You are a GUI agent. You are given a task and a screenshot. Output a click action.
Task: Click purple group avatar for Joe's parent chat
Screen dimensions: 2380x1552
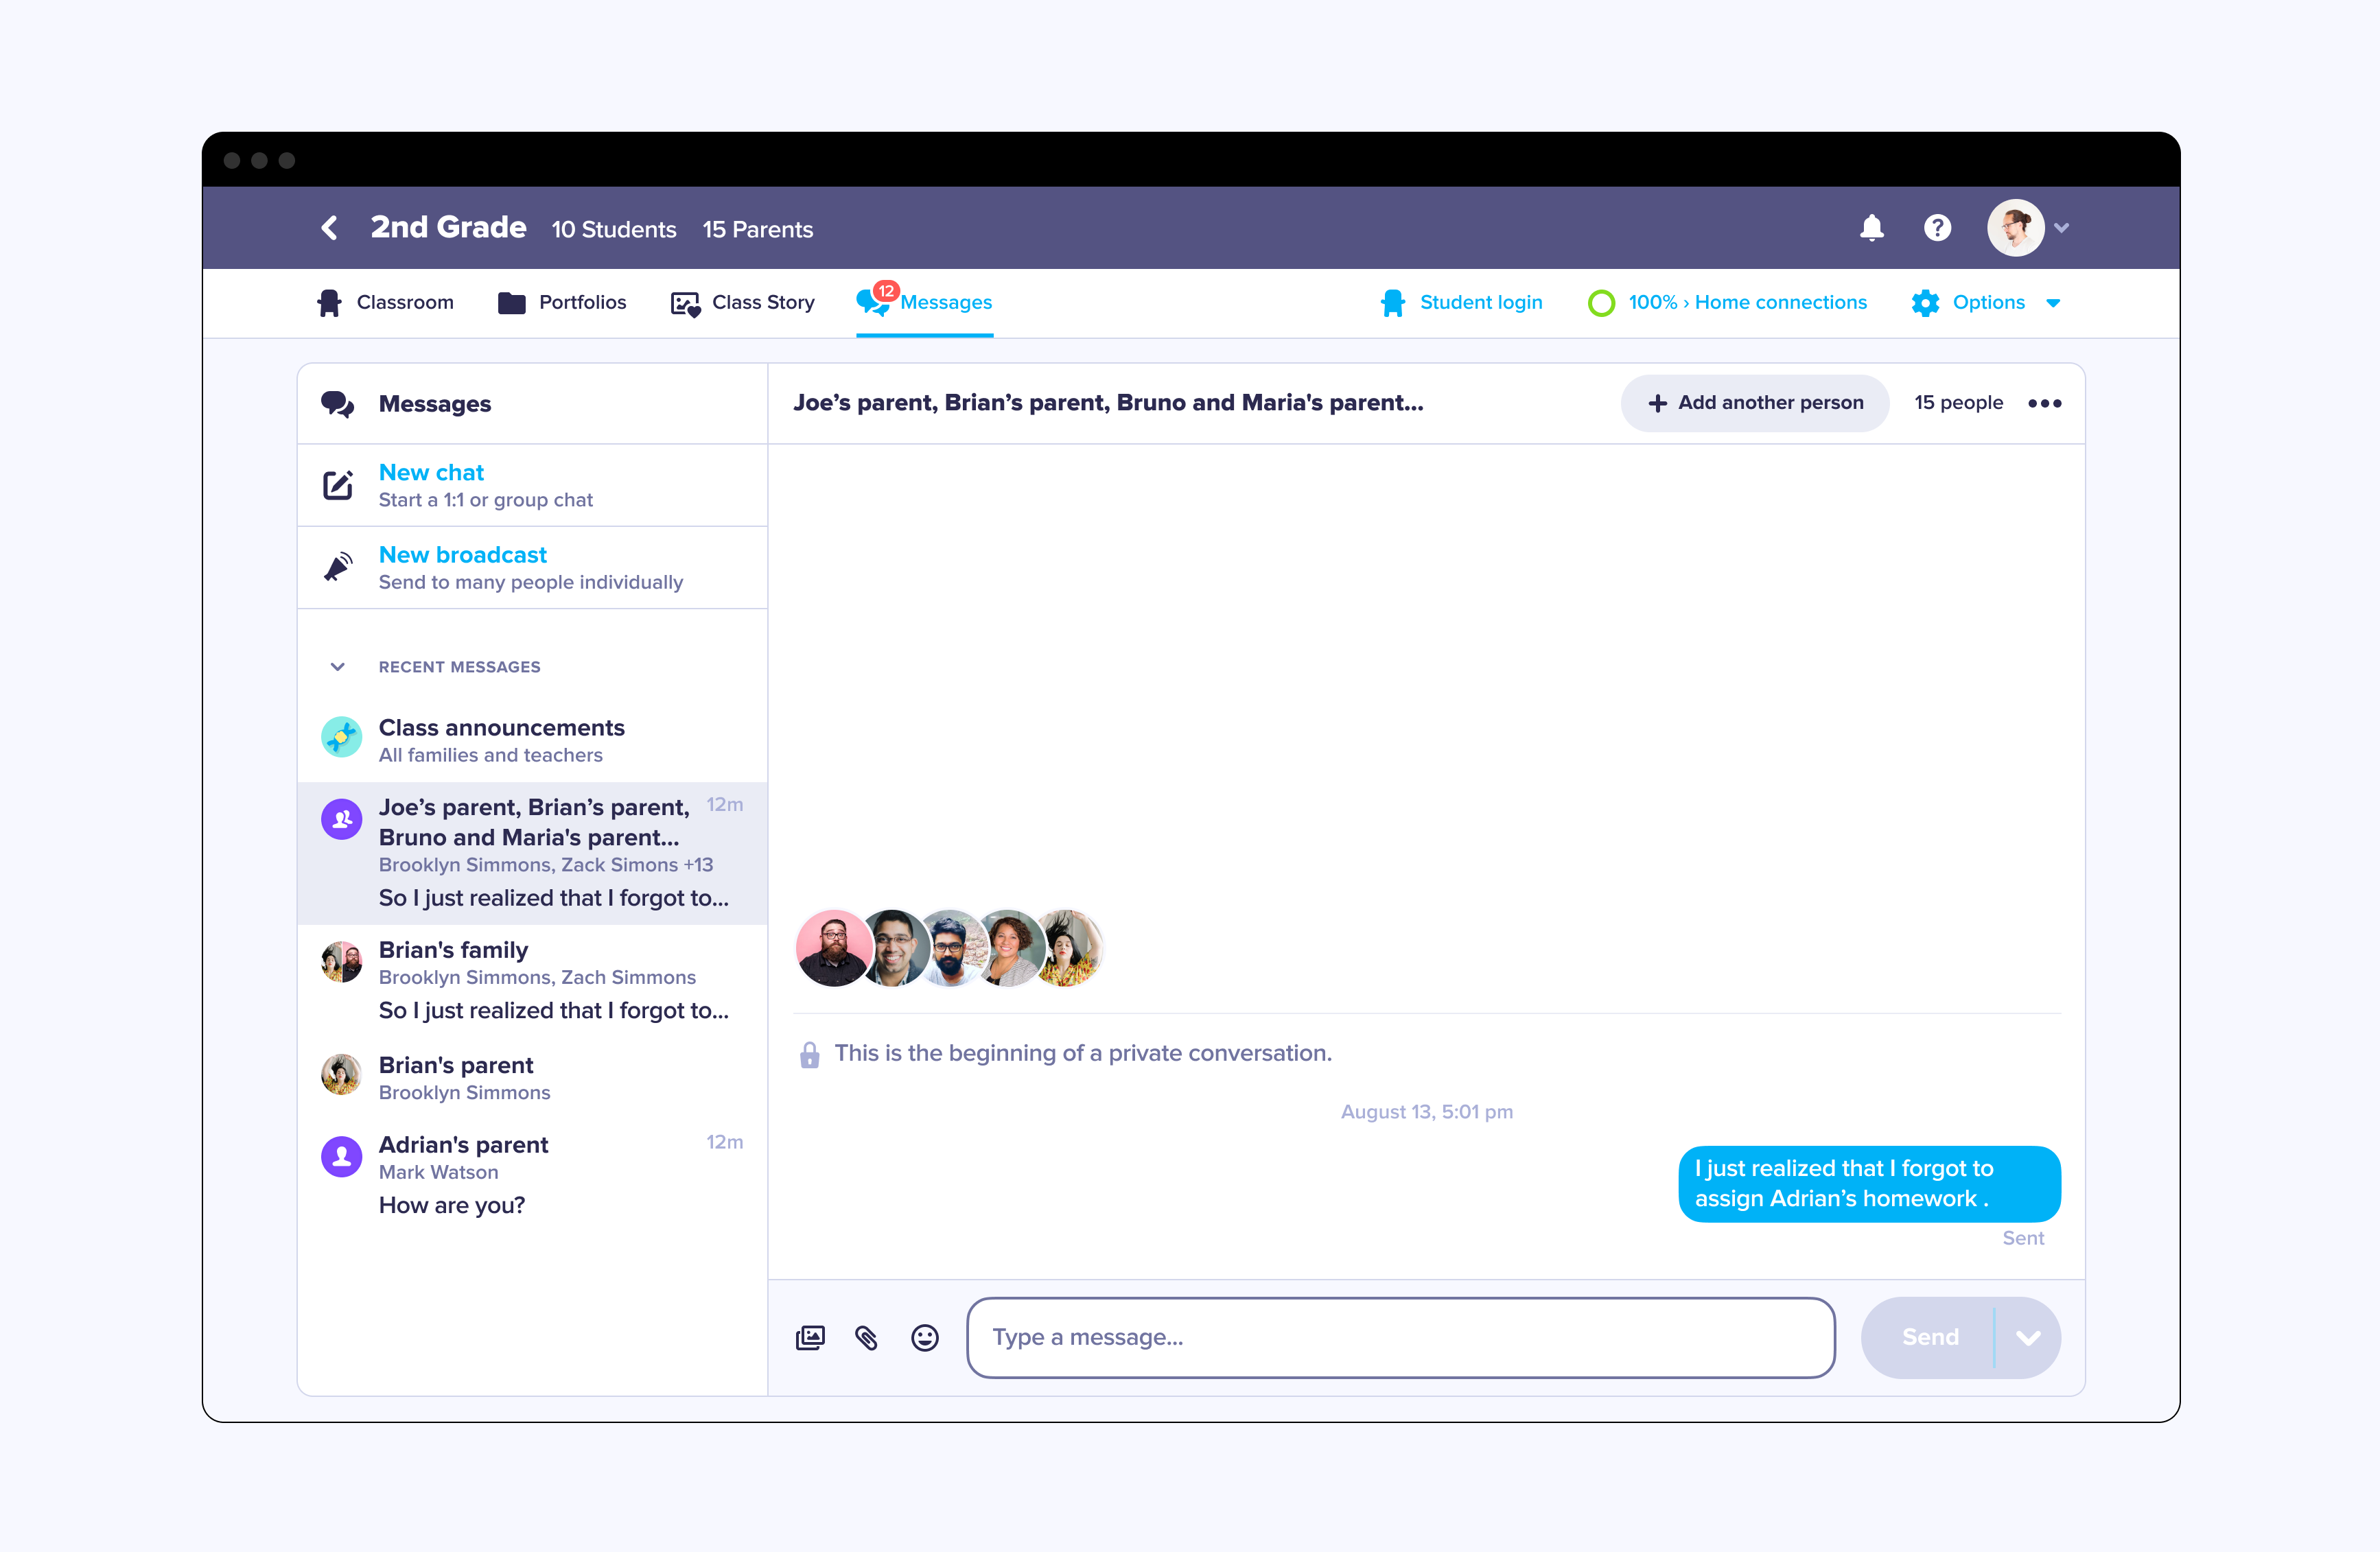point(341,819)
